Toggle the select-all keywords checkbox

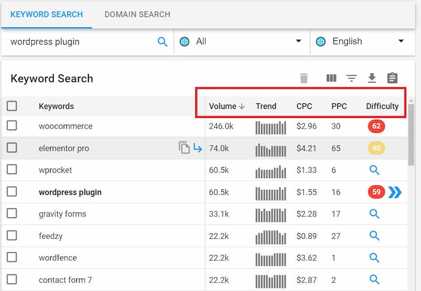pyautogui.click(x=12, y=106)
